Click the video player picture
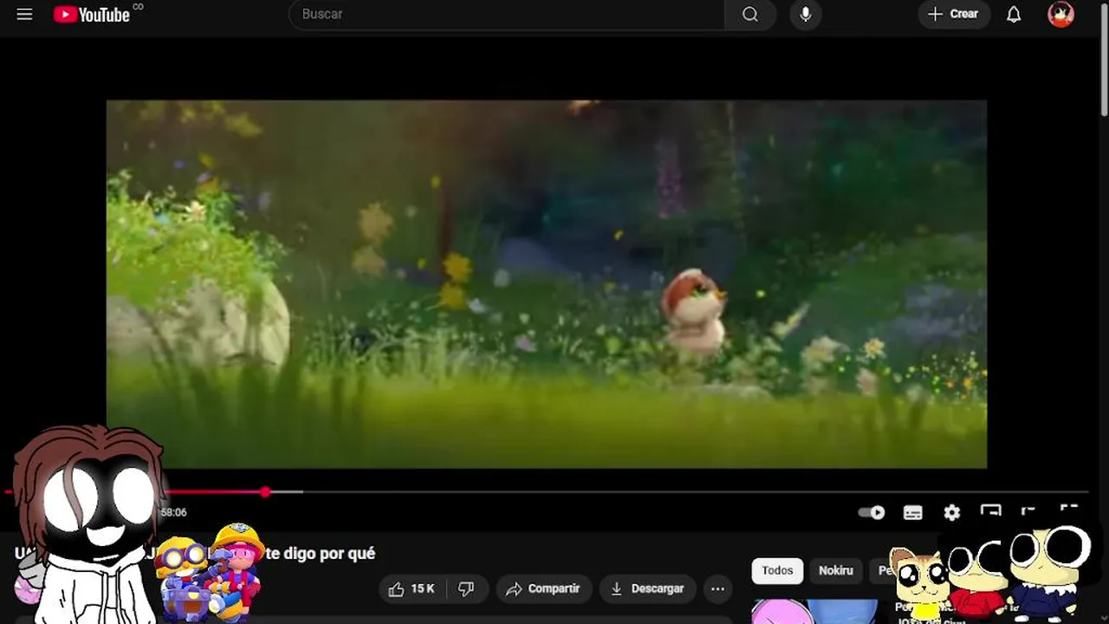The height and width of the screenshot is (624, 1109). click(x=546, y=284)
